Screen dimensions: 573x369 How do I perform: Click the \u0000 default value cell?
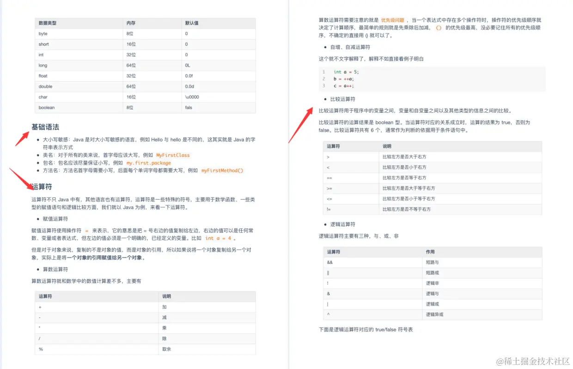(x=219, y=97)
